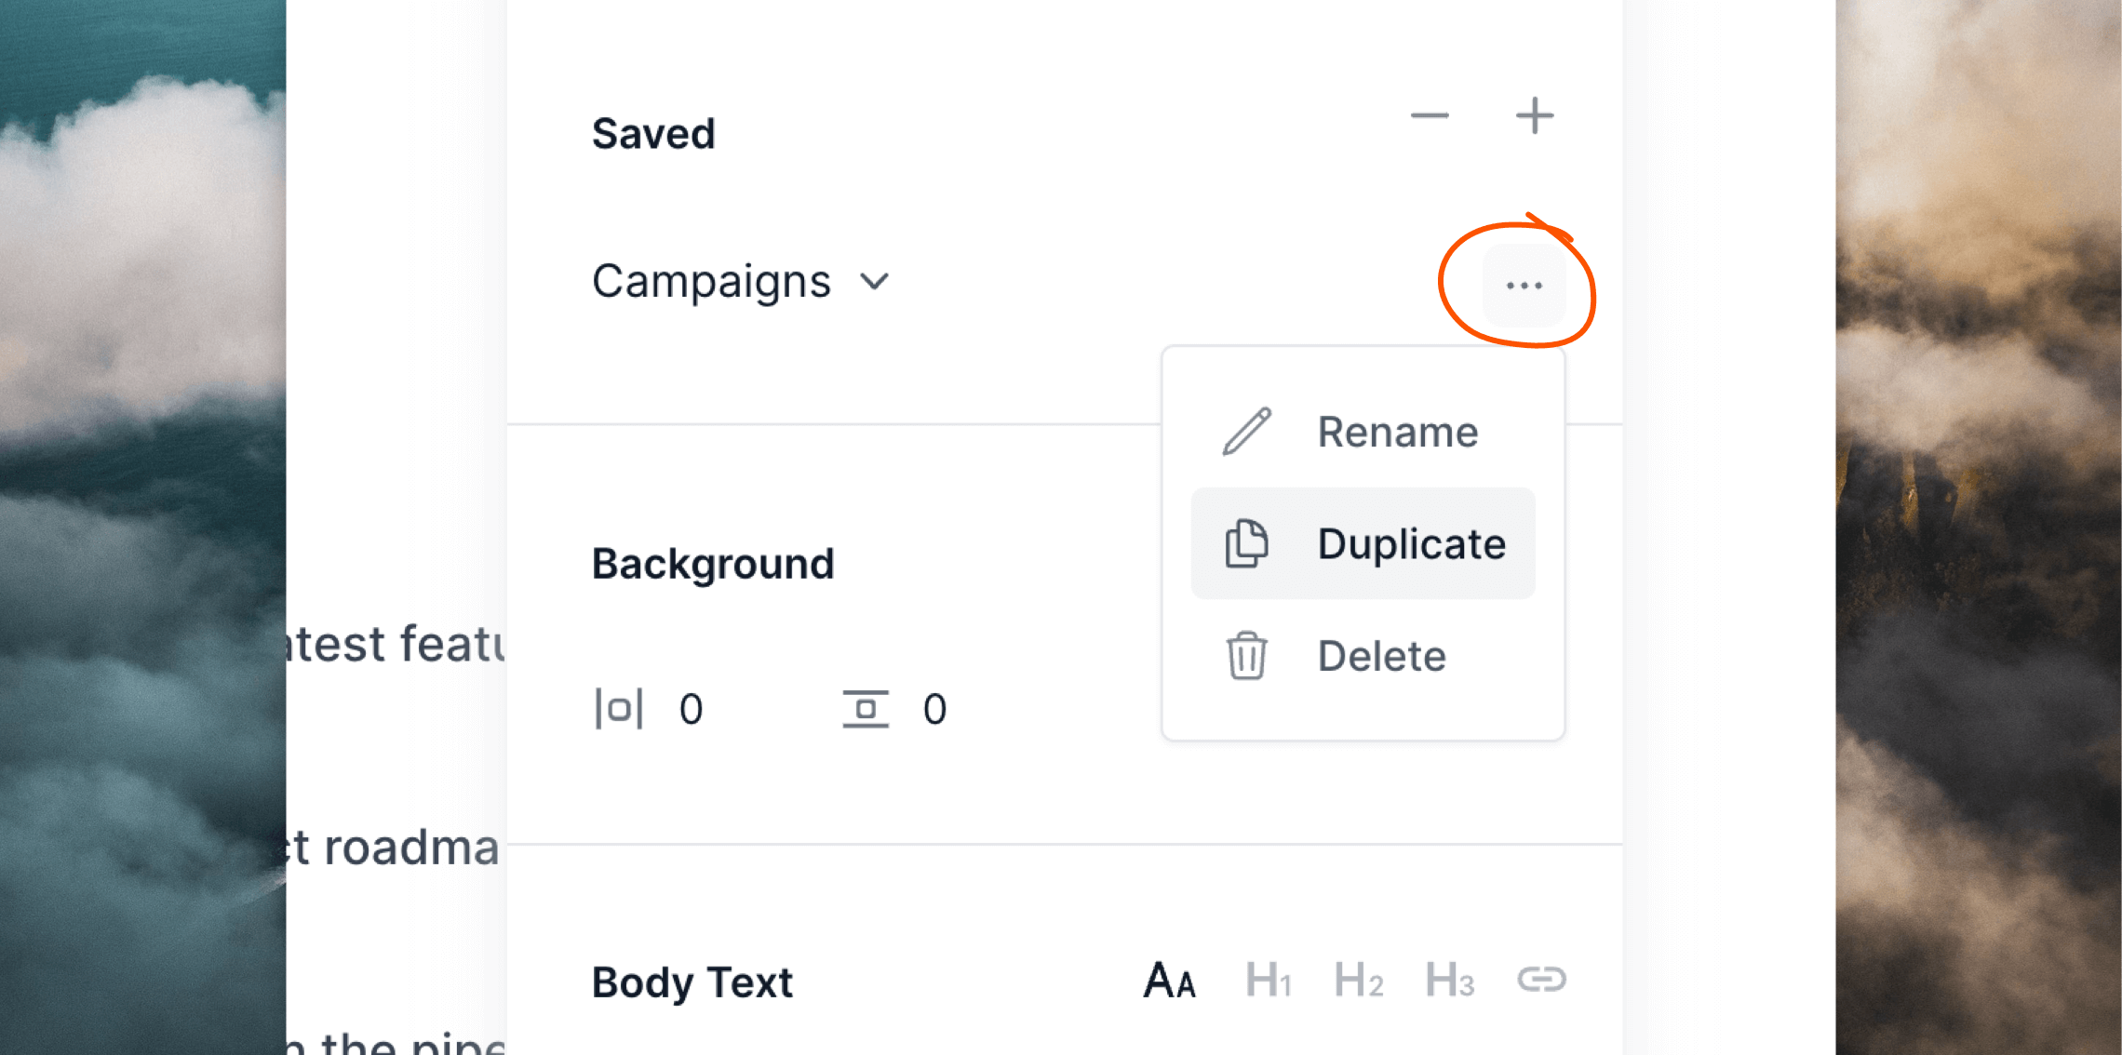The width and height of the screenshot is (2122, 1055).
Task: Open the three-dot options menu for Campaigns
Action: (x=1524, y=286)
